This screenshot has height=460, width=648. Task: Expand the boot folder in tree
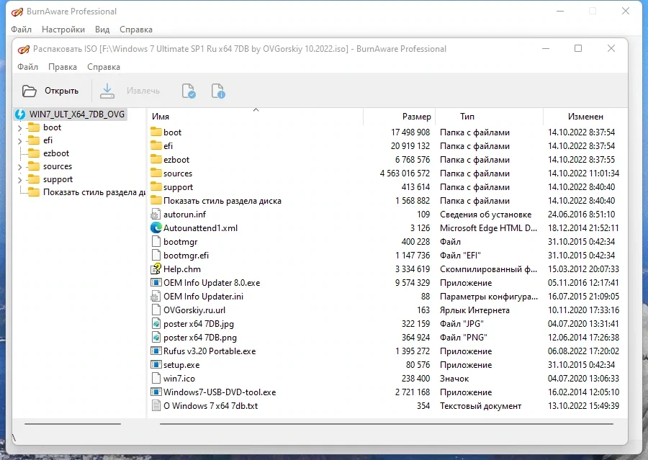pyautogui.click(x=20, y=128)
